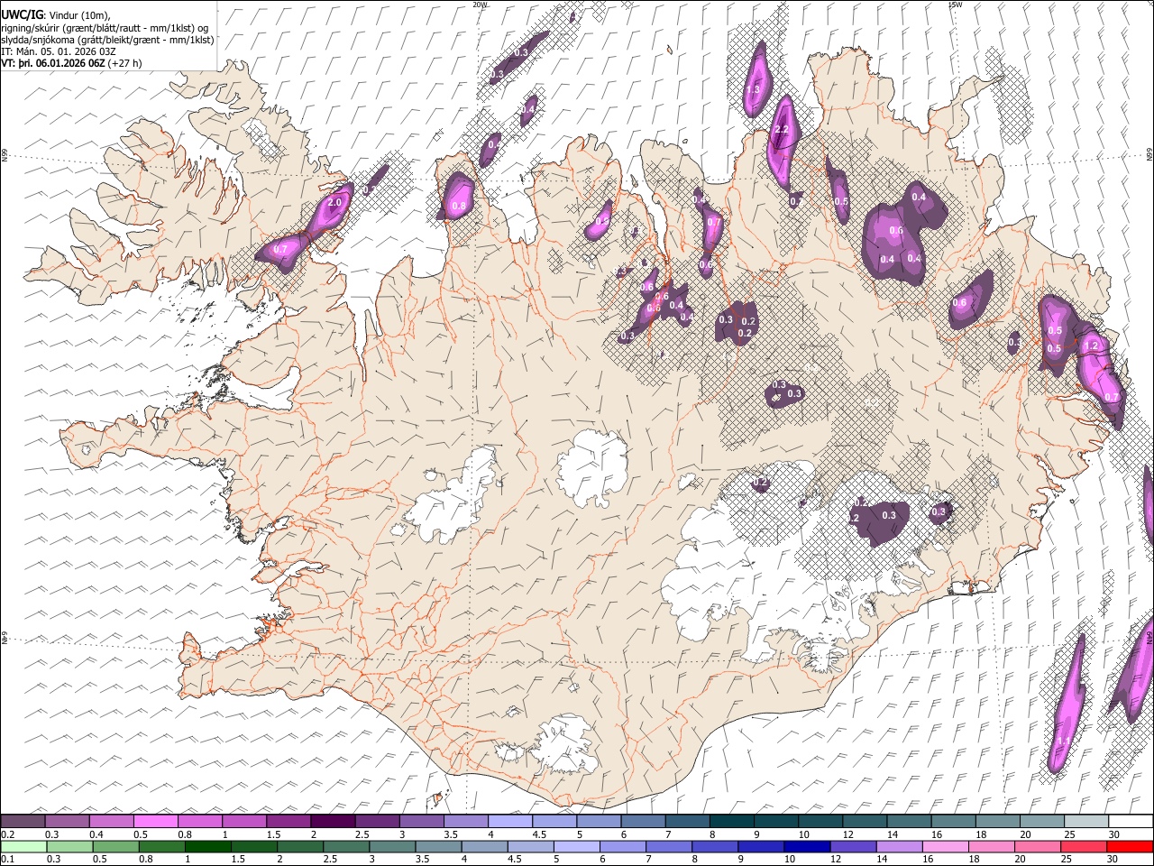Select the 2–2.5 darkest purple swatch, top legend

click(333, 821)
